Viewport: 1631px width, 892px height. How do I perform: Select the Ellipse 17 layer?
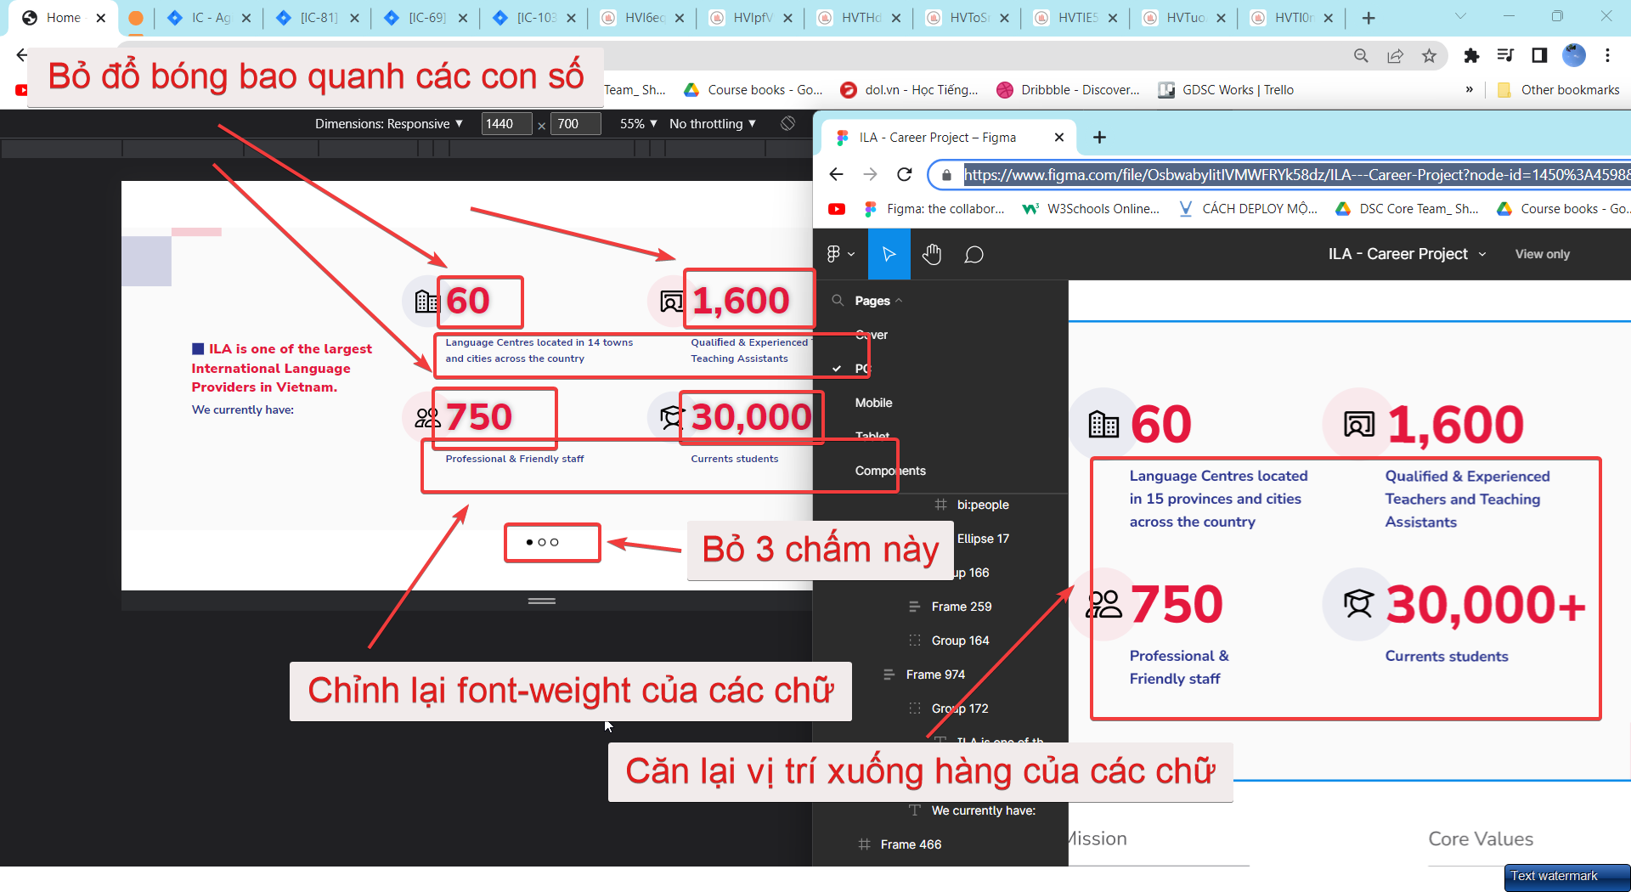(x=983, y=539)
